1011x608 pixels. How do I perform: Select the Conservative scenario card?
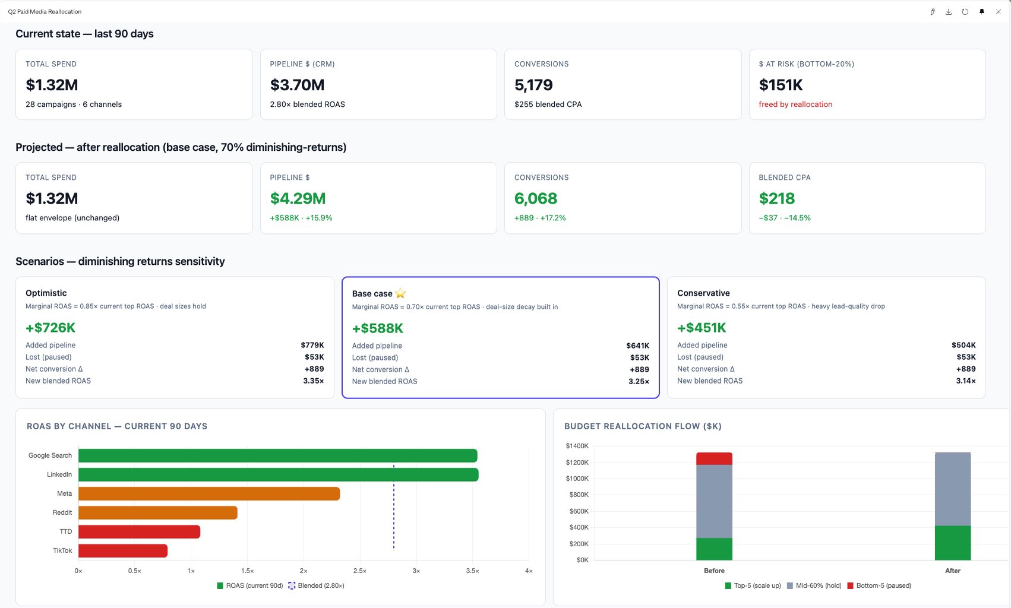[x=826, y=337]
